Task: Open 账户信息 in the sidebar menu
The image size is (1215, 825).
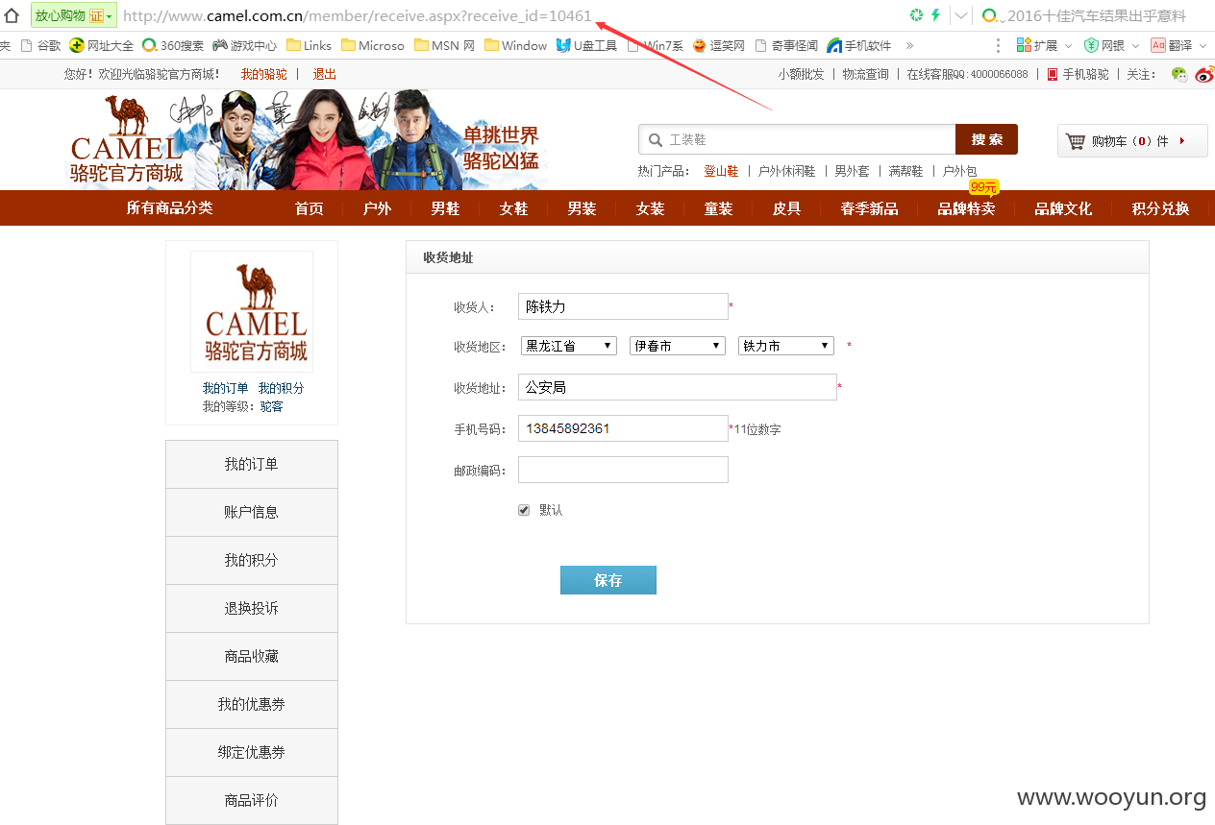Action: tap(252, 512)
